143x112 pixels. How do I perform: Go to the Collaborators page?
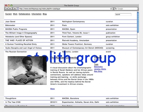click(24, 14)
